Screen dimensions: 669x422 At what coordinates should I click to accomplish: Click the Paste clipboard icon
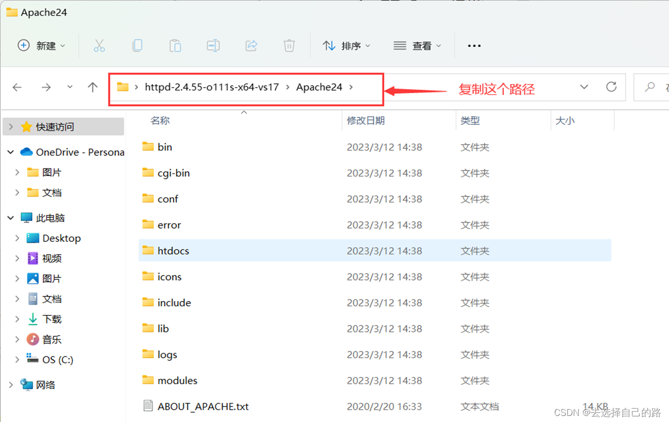(175, 46)
